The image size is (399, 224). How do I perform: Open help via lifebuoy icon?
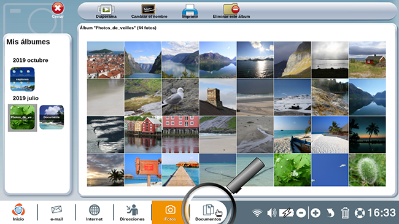(x=360, y=213)
